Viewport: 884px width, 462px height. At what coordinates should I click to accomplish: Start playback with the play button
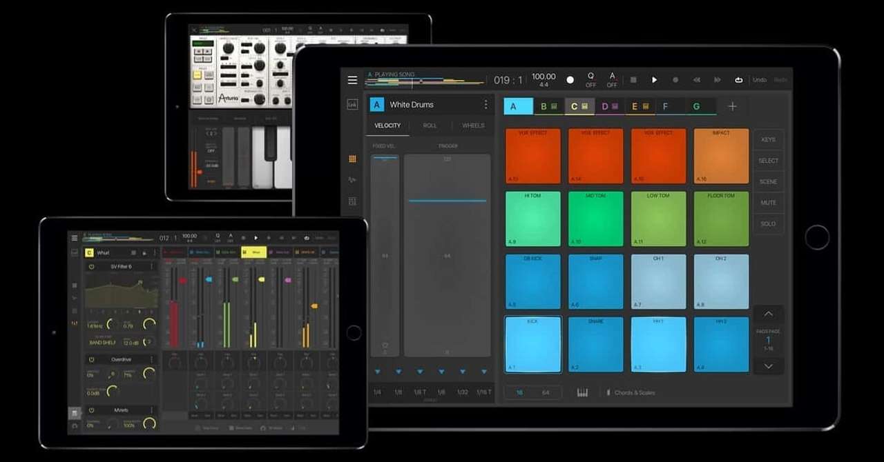tap(654, 80)
